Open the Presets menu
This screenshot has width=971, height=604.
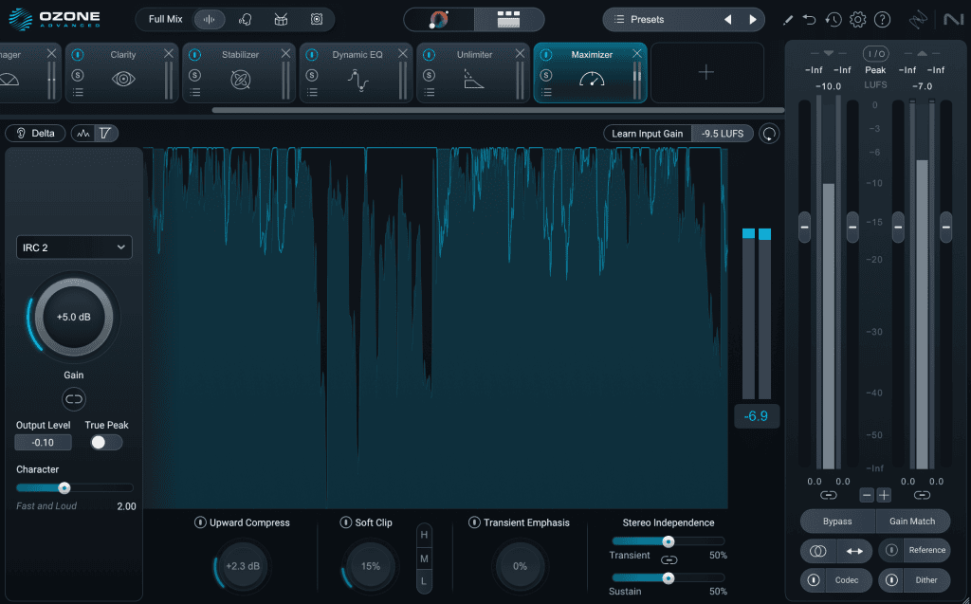647,20
